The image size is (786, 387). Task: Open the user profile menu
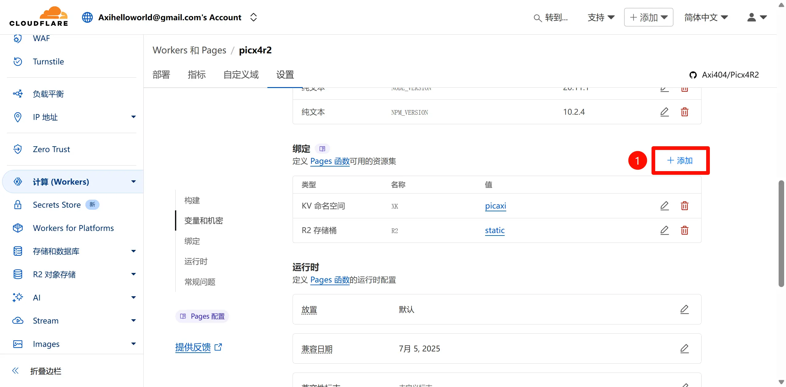pos(757,17)
